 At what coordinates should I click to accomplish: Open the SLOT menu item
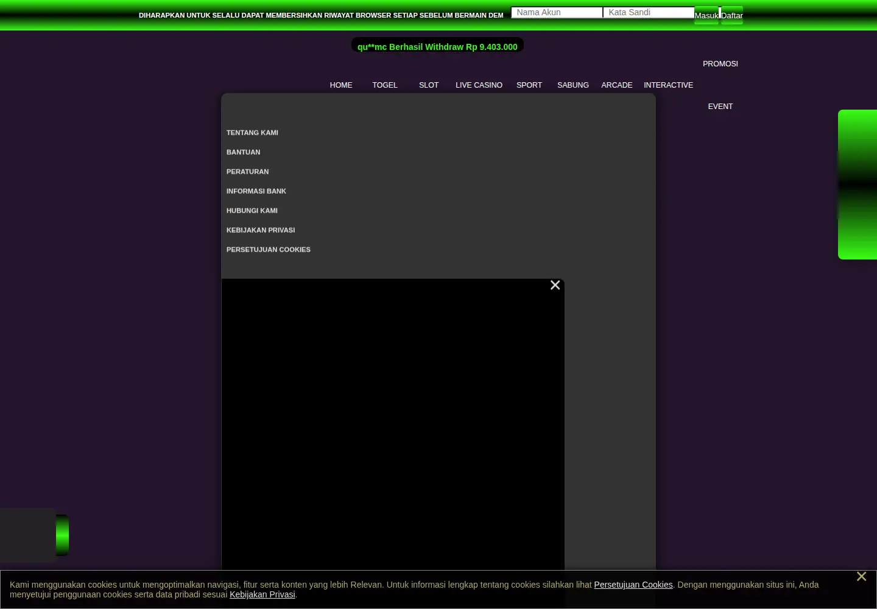(429, 85)
